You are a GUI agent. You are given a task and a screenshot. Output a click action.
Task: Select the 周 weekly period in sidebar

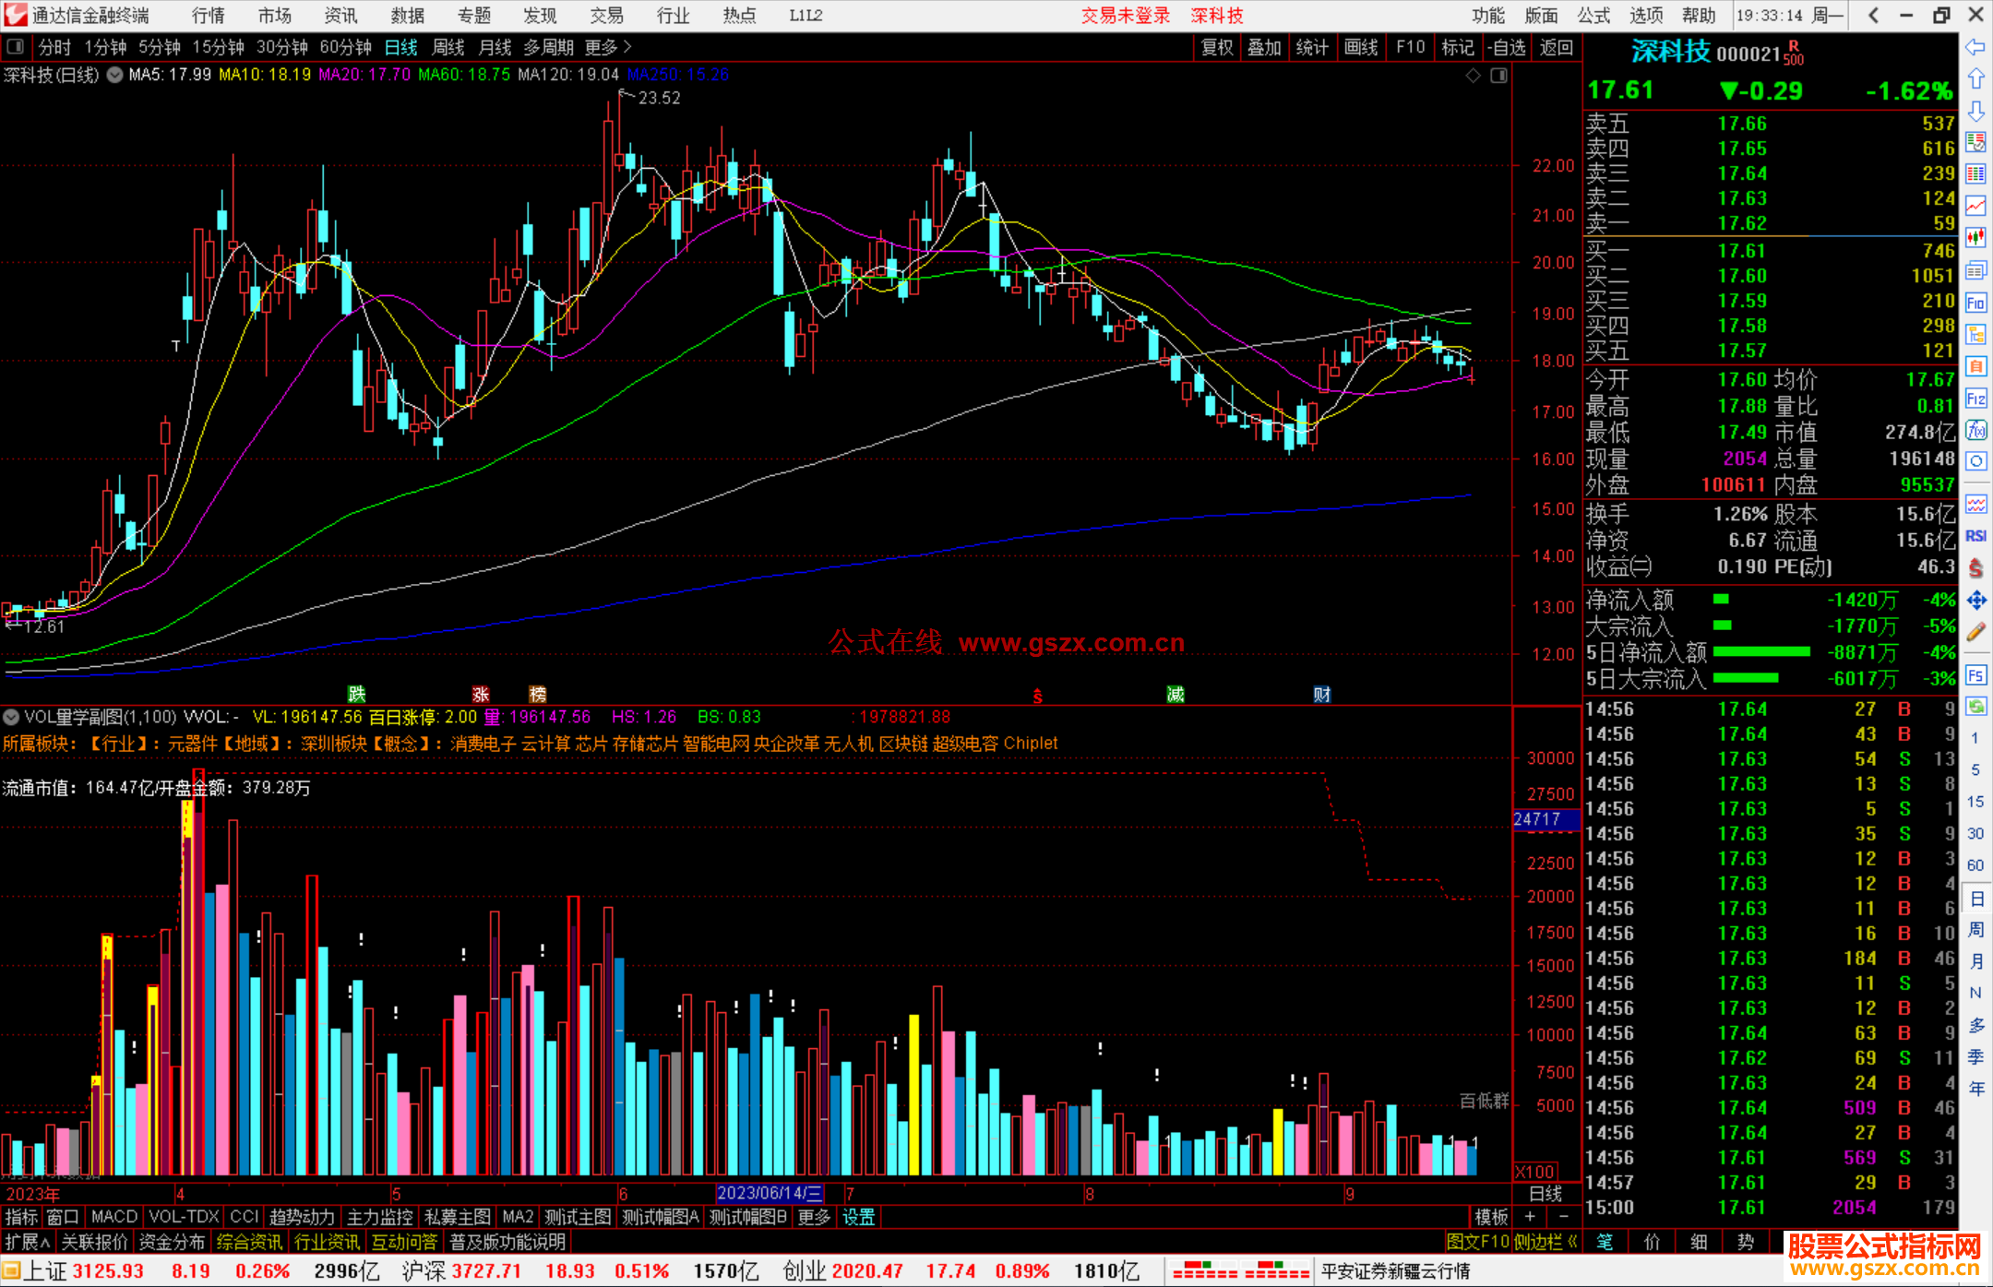point(1975,929)
